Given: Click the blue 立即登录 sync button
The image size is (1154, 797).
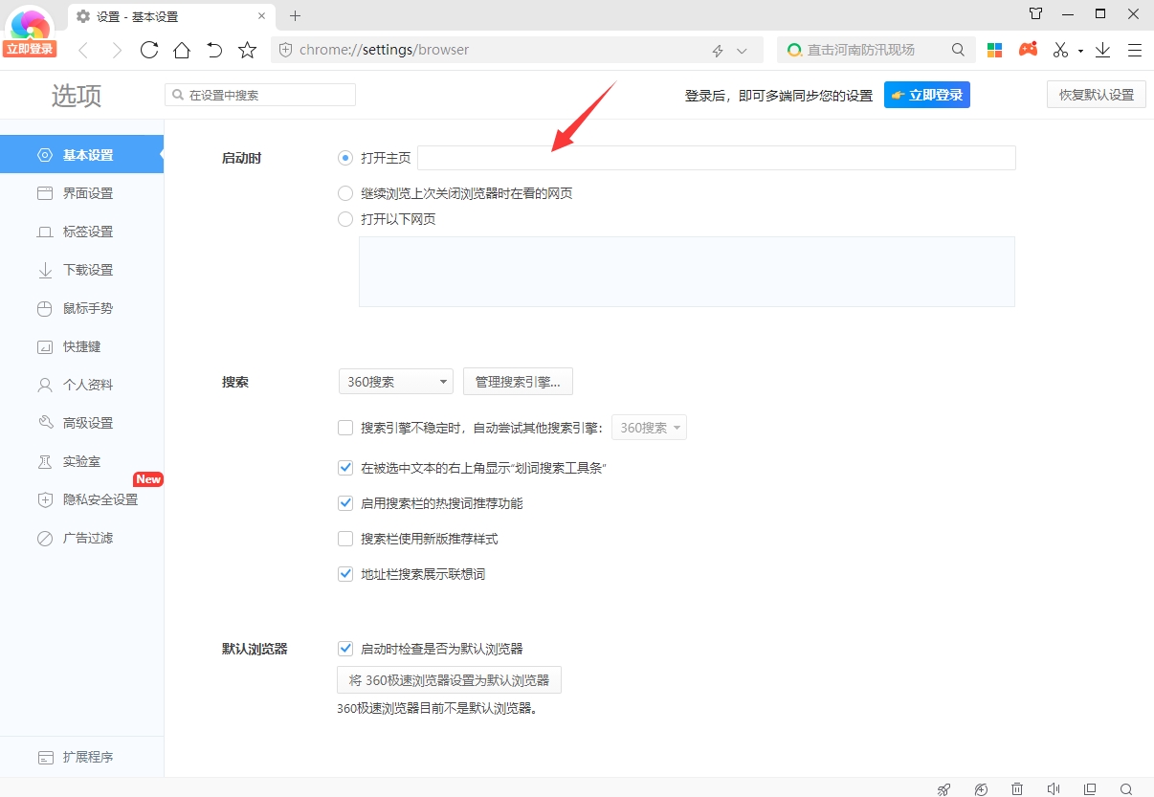Looking at the screenshot, I should click(926, 95).
